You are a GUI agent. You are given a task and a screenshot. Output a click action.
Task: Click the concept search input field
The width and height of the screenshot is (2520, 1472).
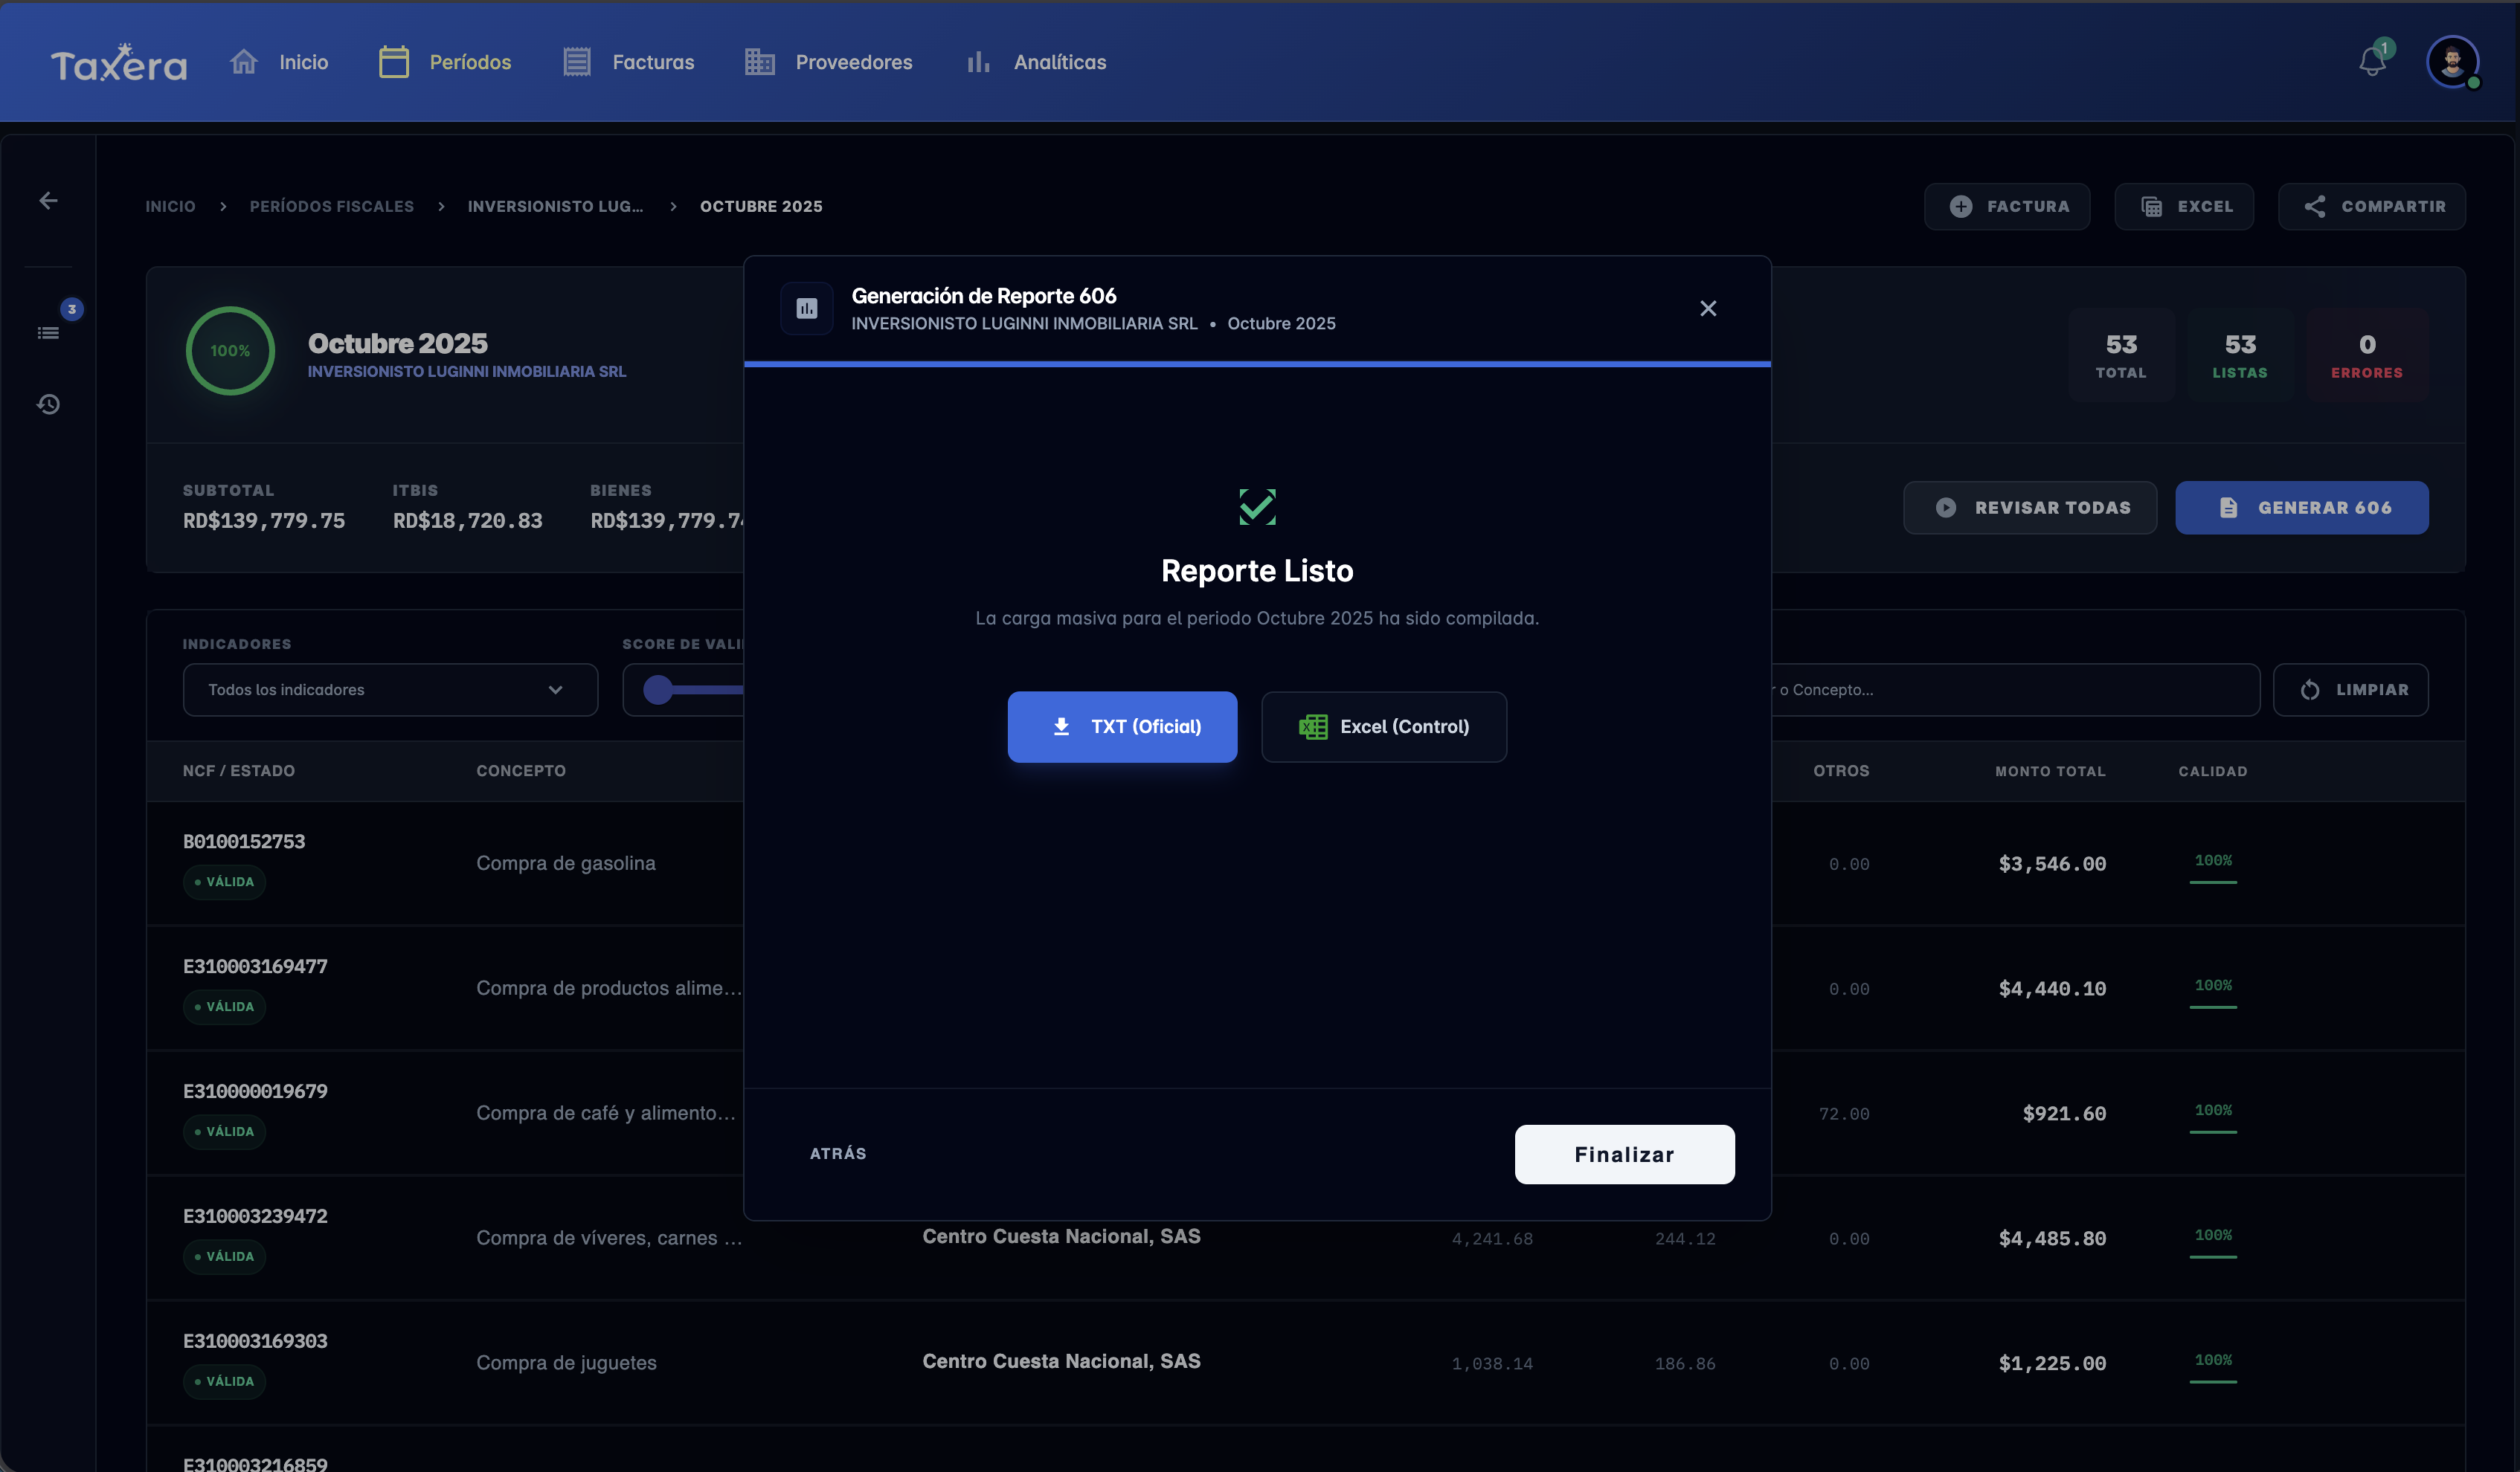point(2014,689)
